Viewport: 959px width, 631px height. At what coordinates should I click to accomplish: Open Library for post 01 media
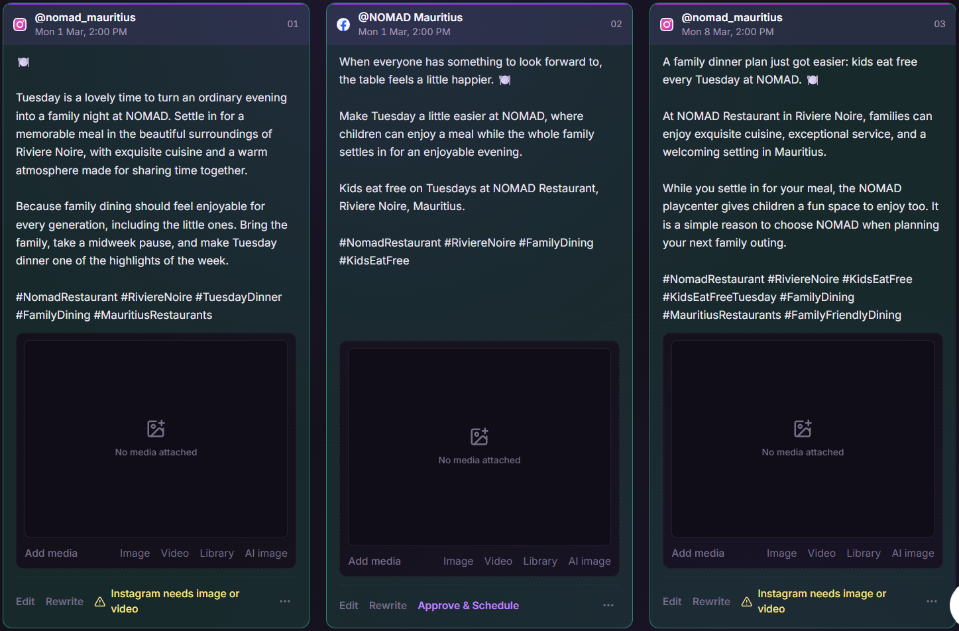tap(217, 553)
